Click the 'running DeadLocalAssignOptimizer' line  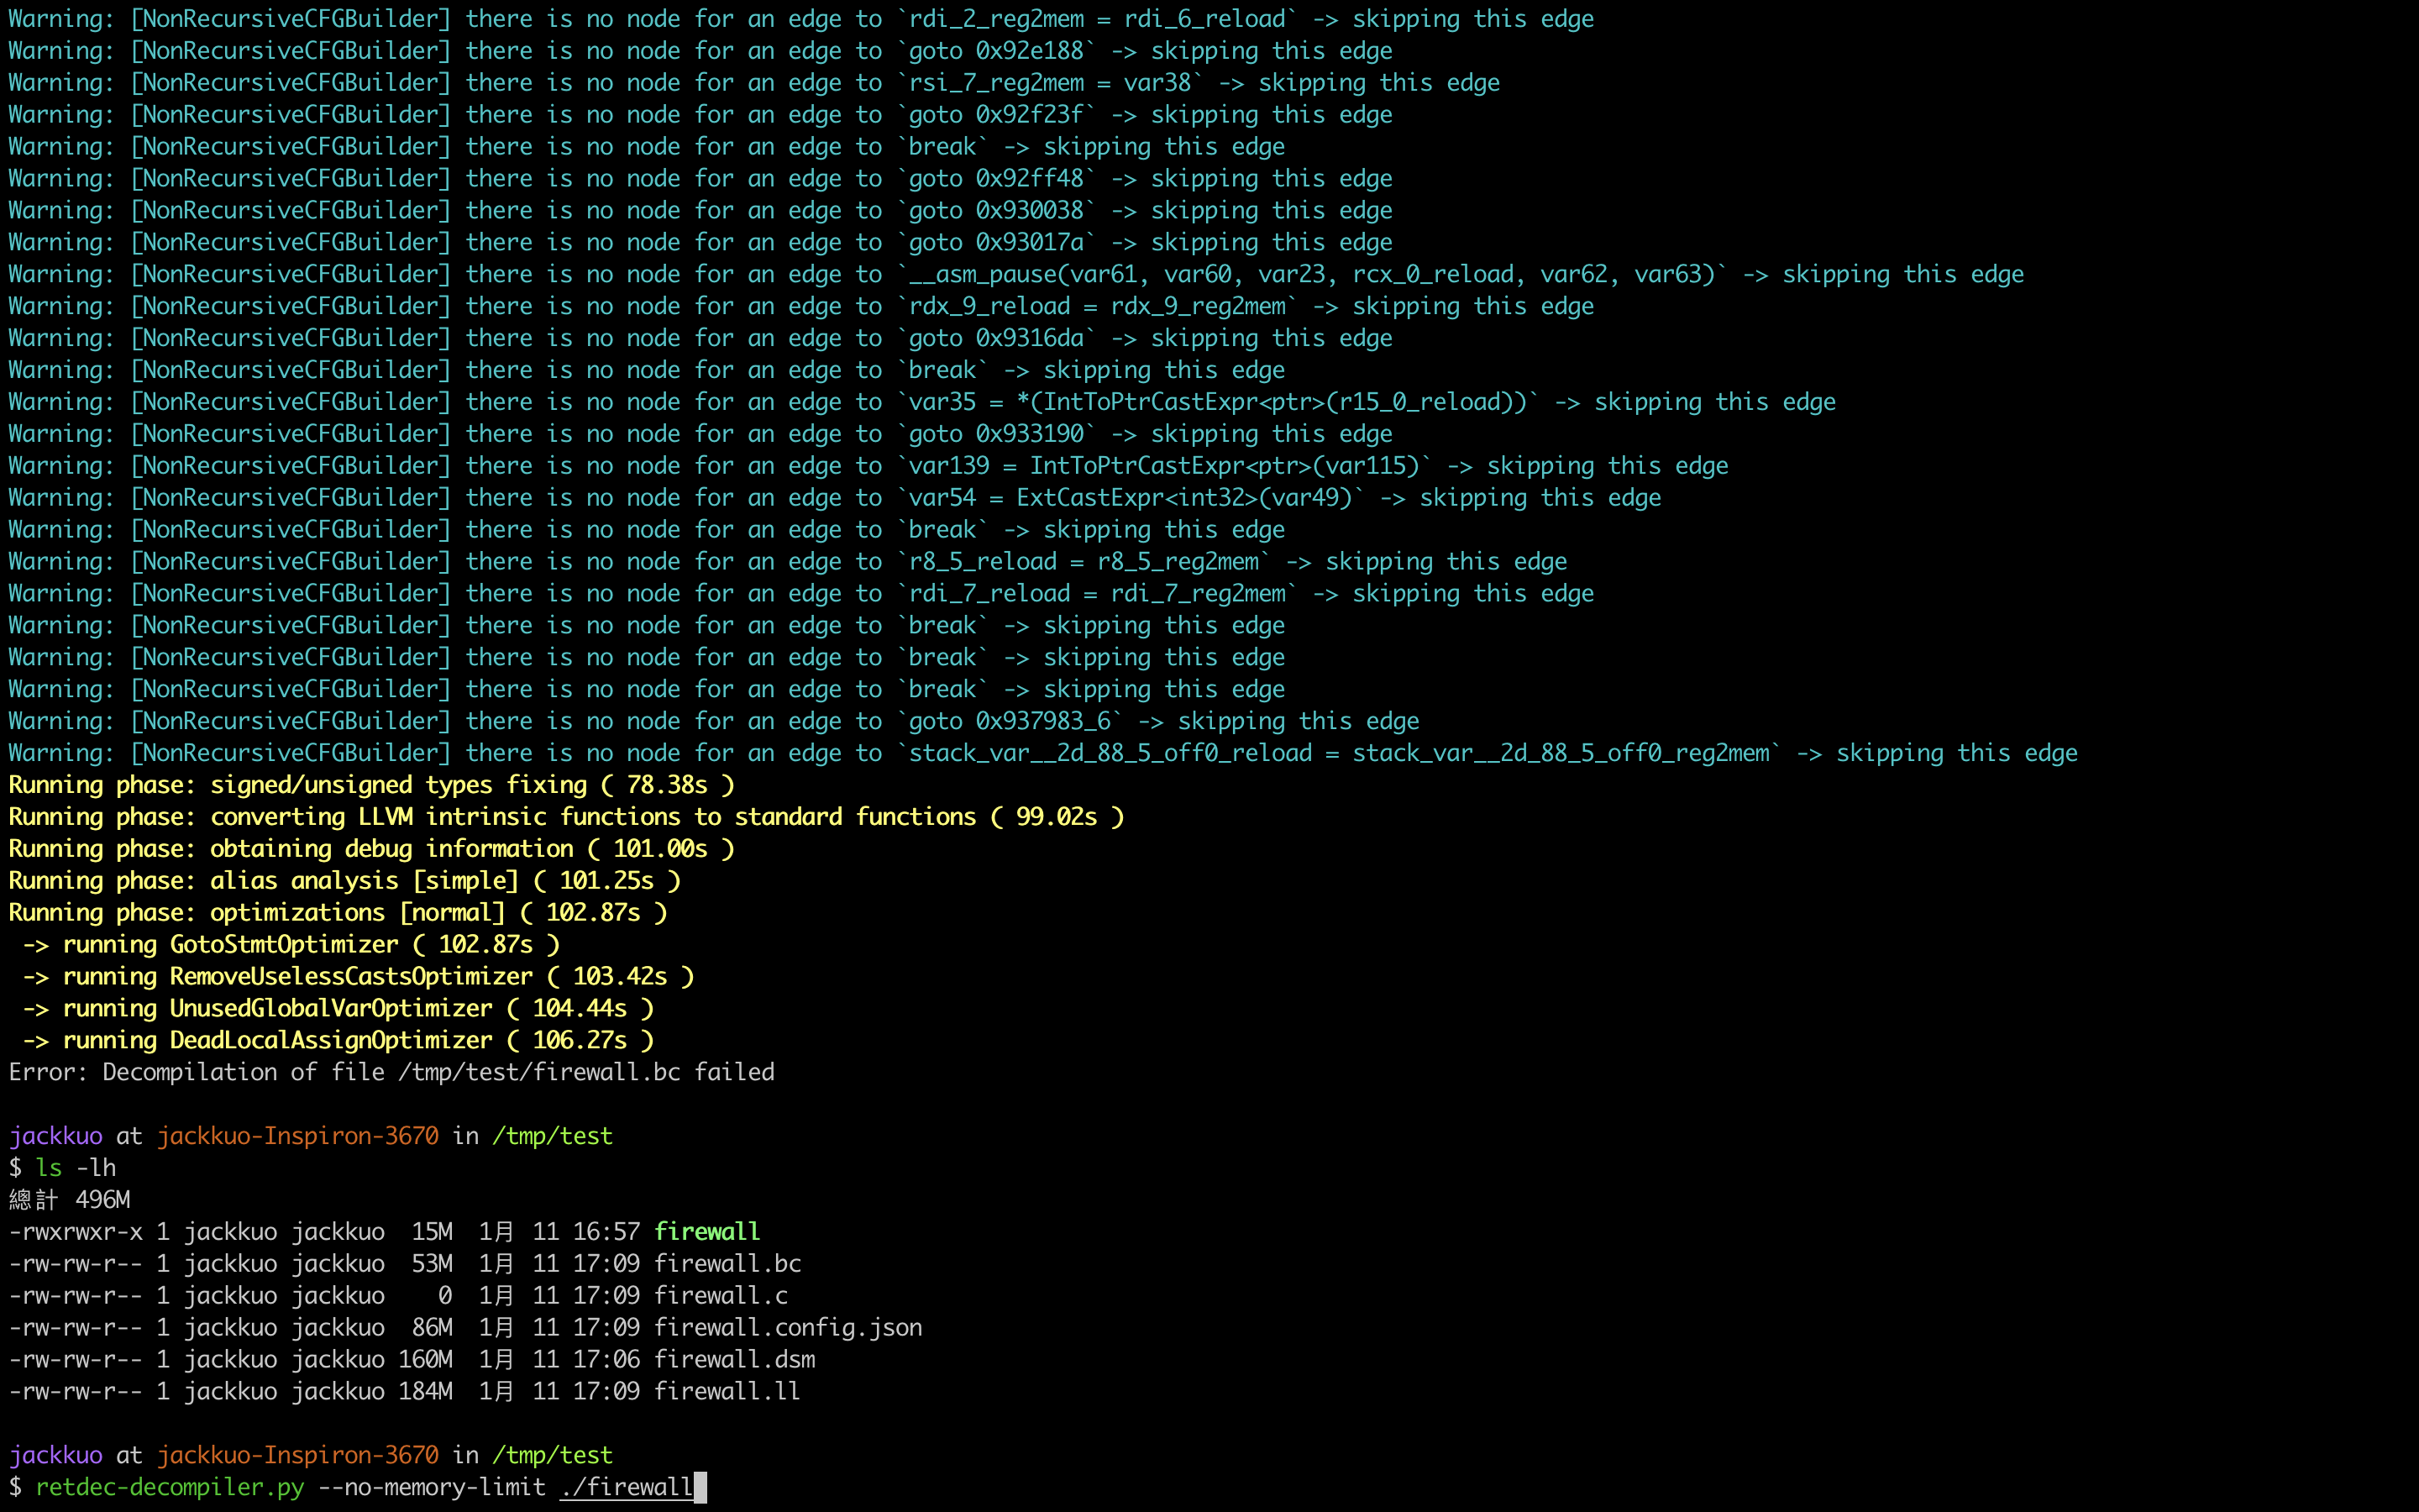pos(338,1040)
